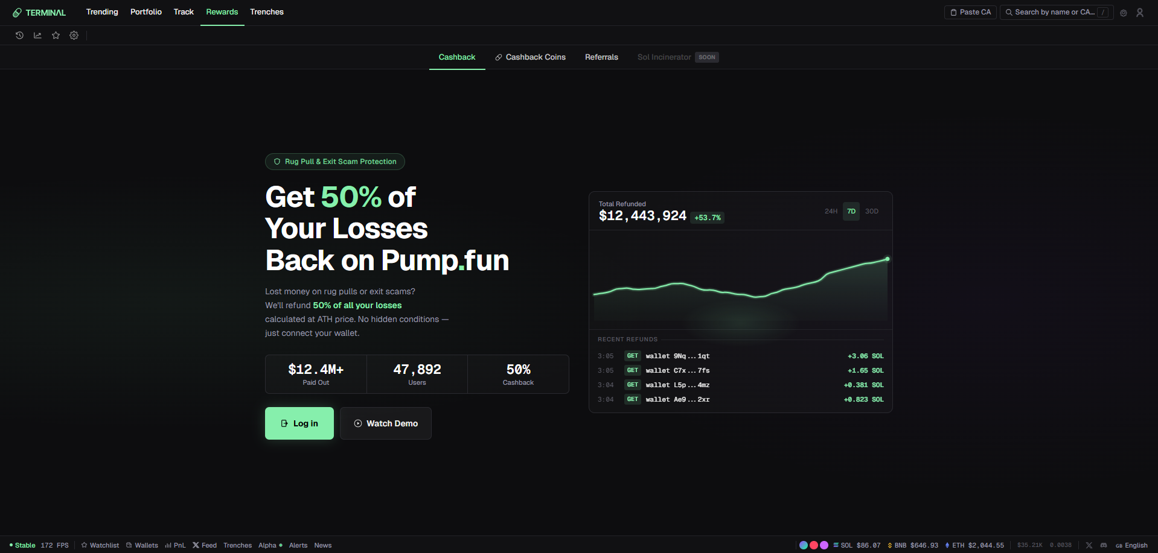
Task: Open the history clock icon
Action: click(x=19, y=36)
